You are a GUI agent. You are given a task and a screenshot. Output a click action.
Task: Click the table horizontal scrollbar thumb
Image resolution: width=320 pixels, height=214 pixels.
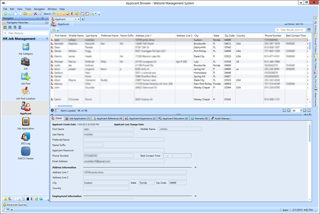[x=65, y=106]
